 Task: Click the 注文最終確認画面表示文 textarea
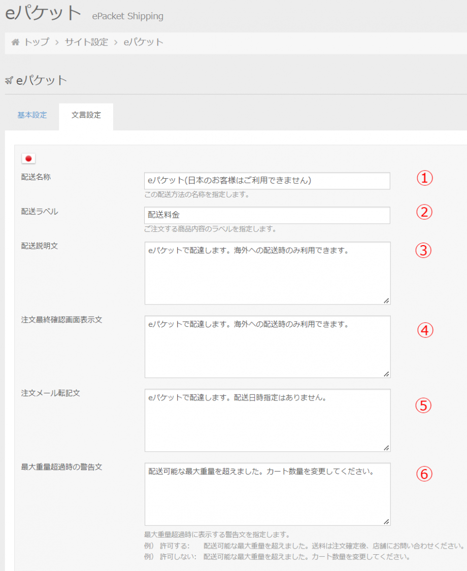click(x=266, y=347)
